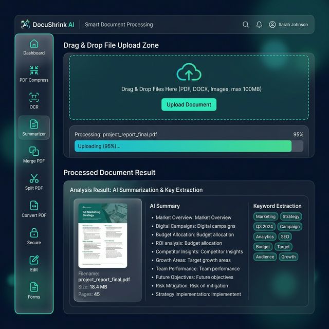Open PDF Compress menu label

pos(34,80)
